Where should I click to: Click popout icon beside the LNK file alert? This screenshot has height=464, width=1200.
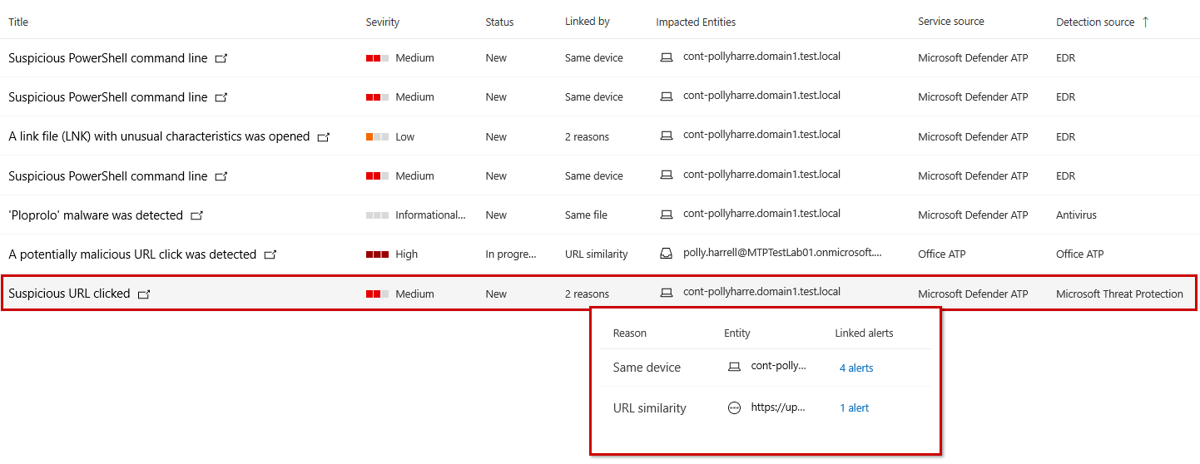[x=323, y=137]
